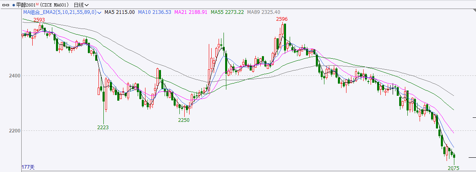Click the chain link icon beside contract name
The height and width of the screenshot is (172, 476).
[6, 5]
